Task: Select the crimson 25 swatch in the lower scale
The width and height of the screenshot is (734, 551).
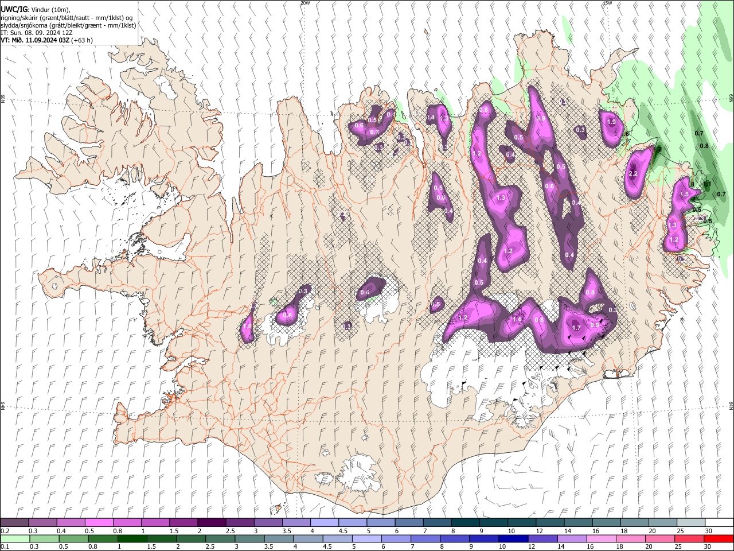Action: 689,538
